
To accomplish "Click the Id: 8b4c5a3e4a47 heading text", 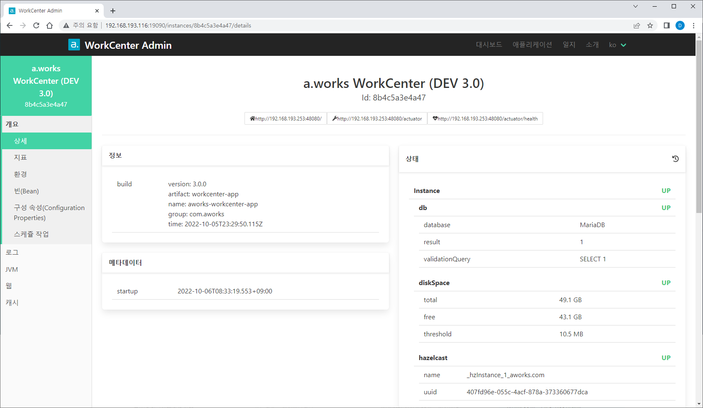I will pyautogui.click(x=394, y=98).
